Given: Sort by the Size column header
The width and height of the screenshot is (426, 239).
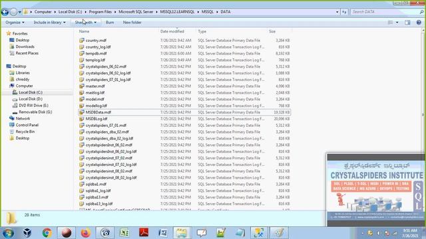Looking at the screenshot, I should point(272,31).
